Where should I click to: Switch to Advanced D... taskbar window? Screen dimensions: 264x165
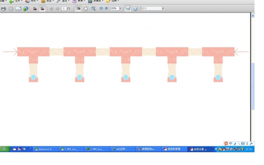[45, 149]
